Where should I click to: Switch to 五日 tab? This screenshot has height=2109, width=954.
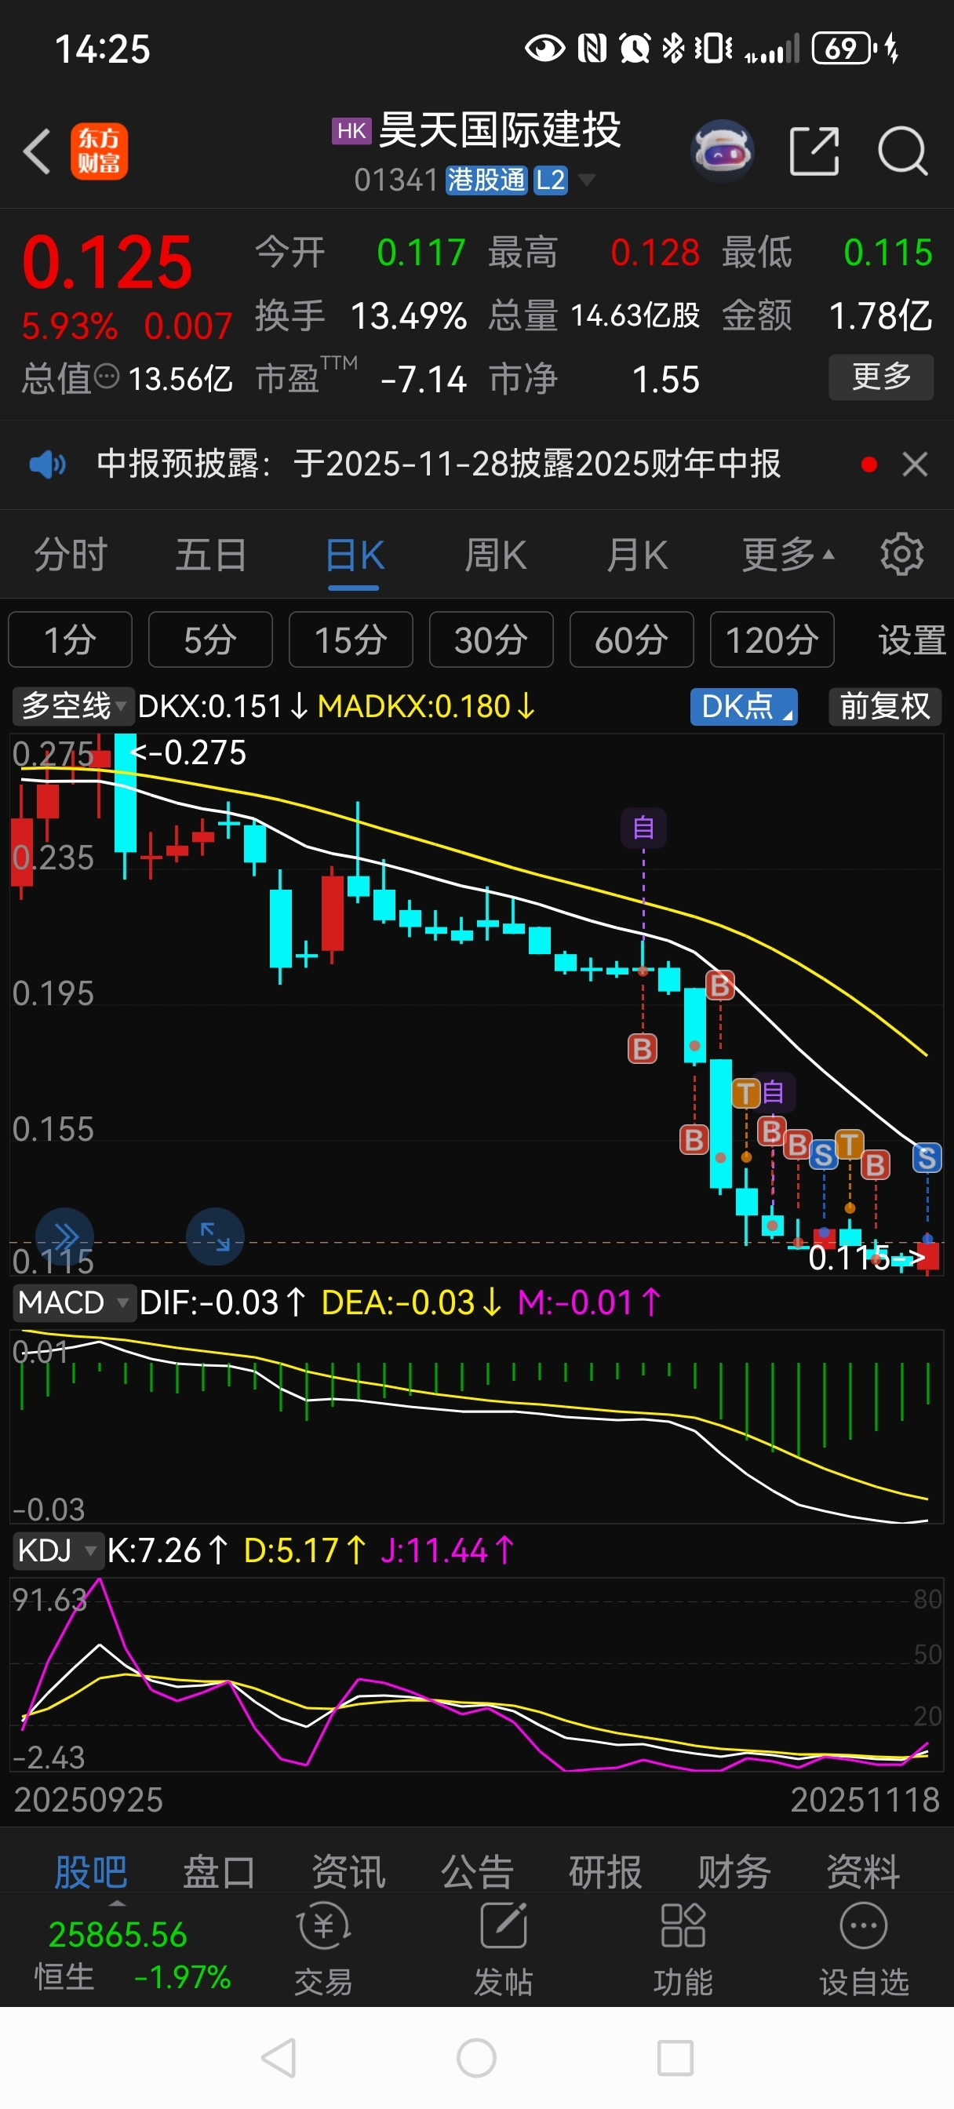[x=211, y=555]
